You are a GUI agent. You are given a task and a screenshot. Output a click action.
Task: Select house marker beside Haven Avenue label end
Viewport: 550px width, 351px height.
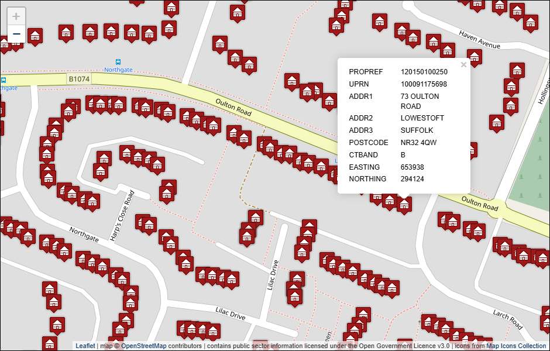coord(475,57)
